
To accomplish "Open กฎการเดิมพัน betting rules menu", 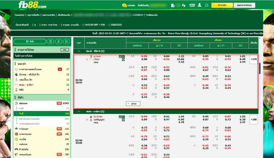I will click(x=33, y=15).
